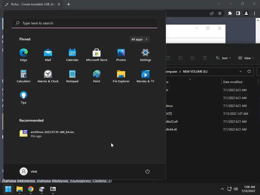Viewport: 260px width, 195px height.
Task: Open the volume control in system tray
Action: point(235,189)
